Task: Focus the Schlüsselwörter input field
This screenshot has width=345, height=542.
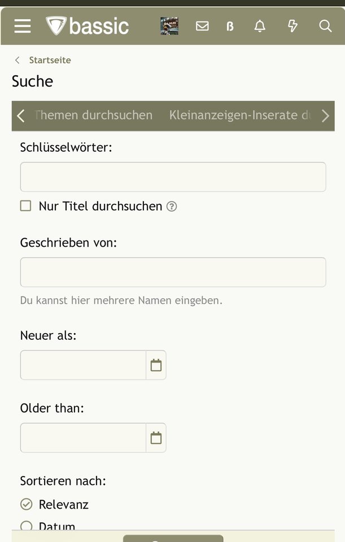Action: 173,177
